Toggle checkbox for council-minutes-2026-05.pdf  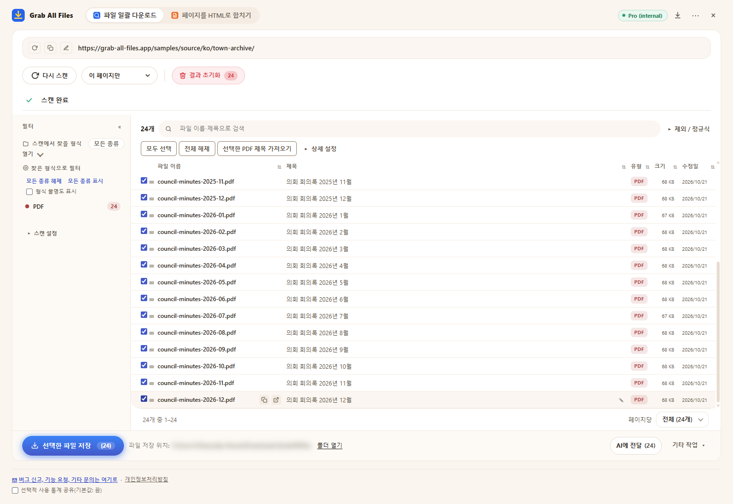(144, 281)
